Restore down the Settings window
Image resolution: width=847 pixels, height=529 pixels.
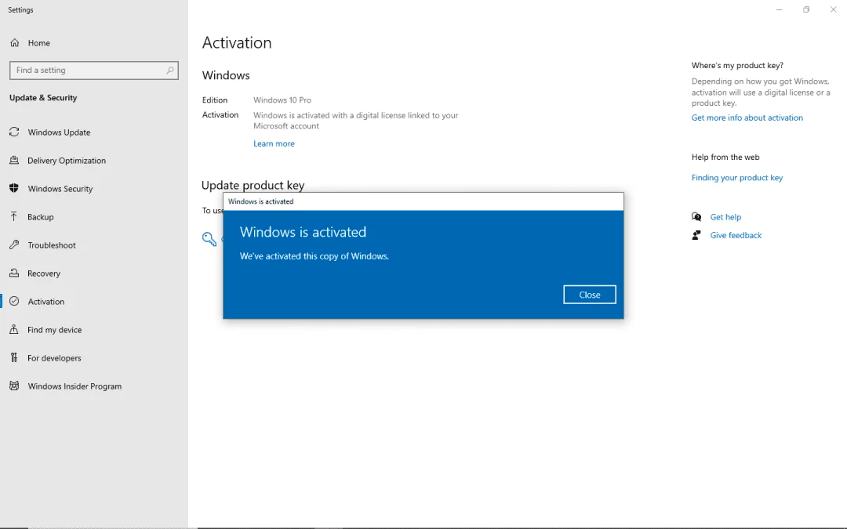pyautogui.click(x=806, y=9)
